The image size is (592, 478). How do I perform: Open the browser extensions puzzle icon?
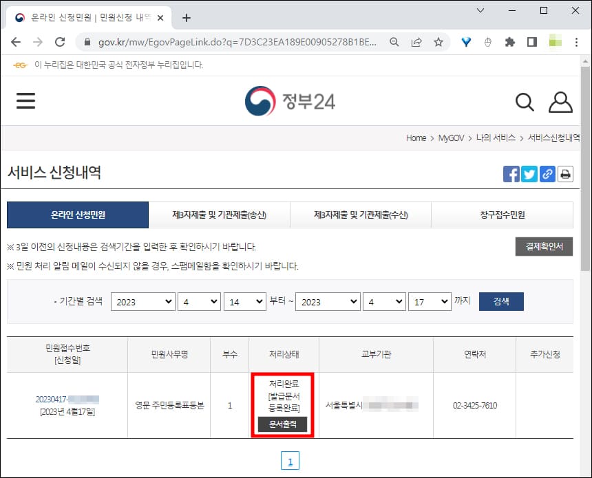(509, 41)
